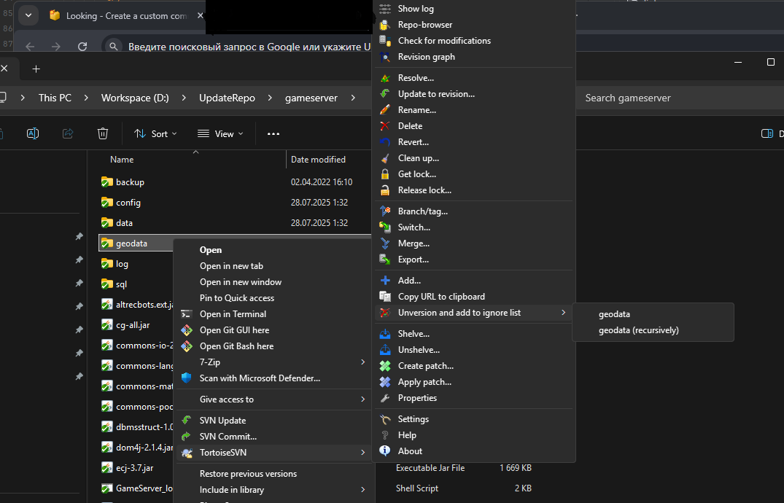784x503 pixels.
Task: Expand the TortoiseSVN submenu arrow
Action: (362, 453)
